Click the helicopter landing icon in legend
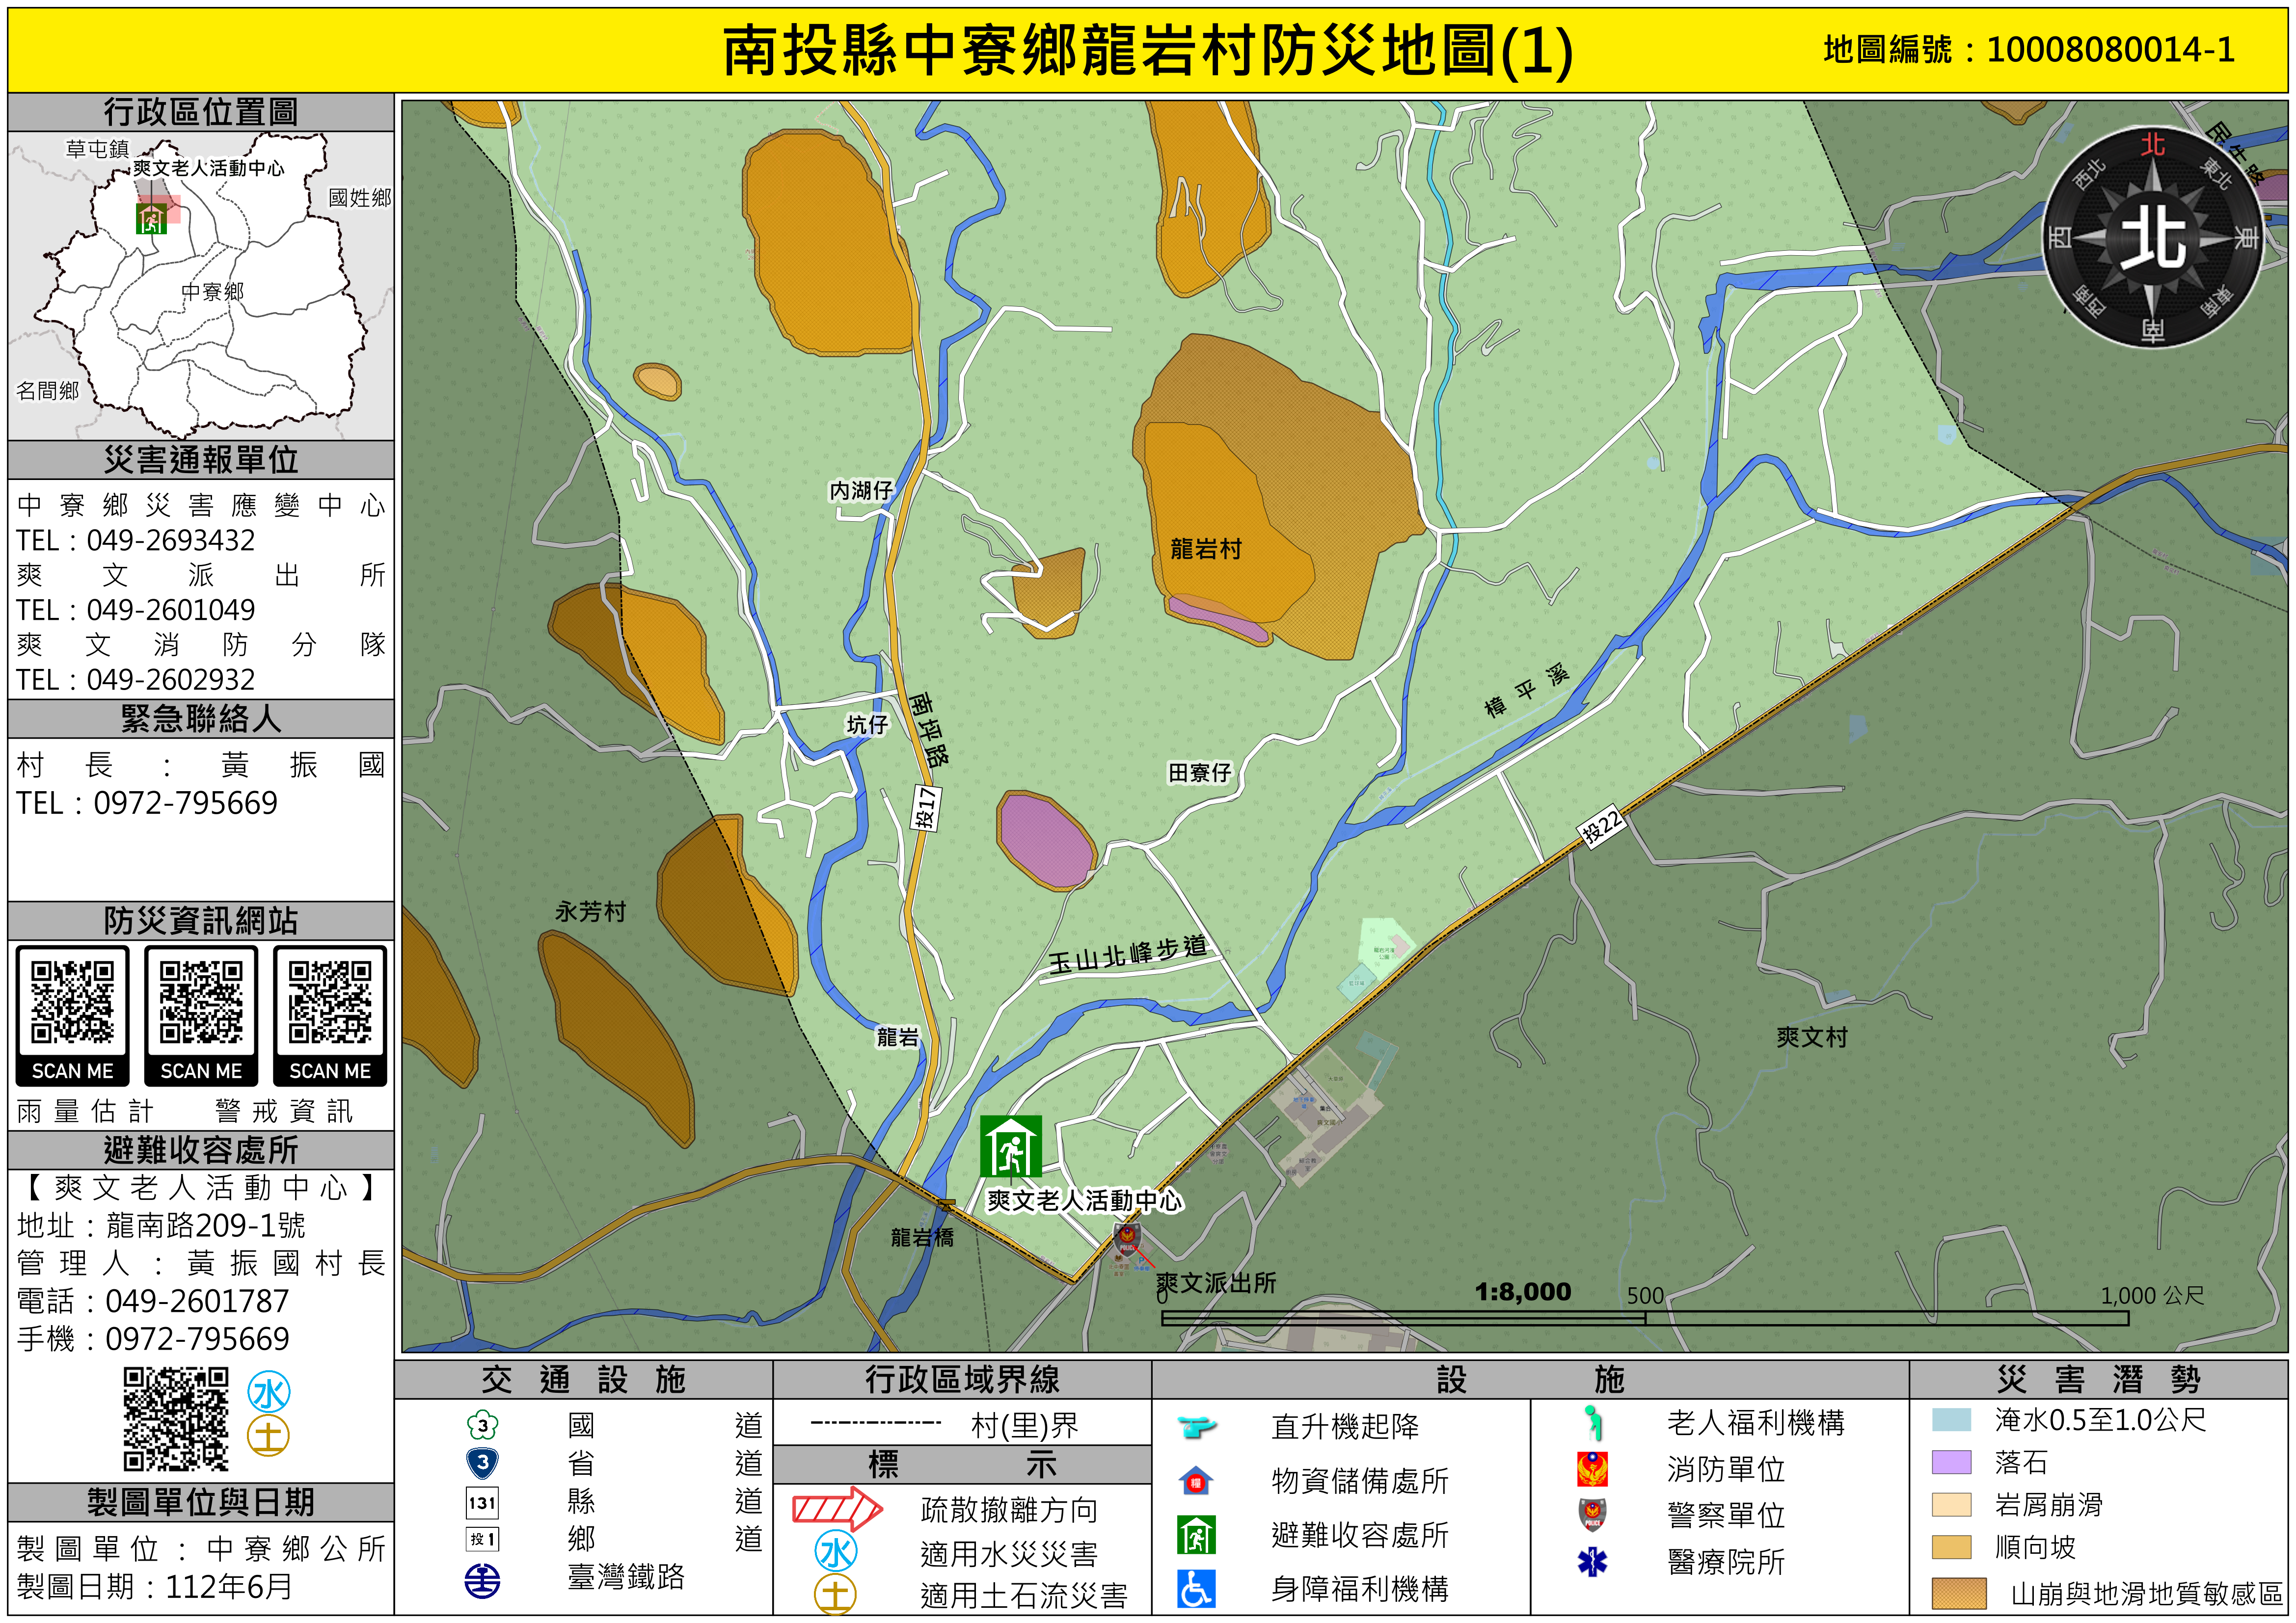Screen dimensions: 2296x1623 [1196, 1426]
